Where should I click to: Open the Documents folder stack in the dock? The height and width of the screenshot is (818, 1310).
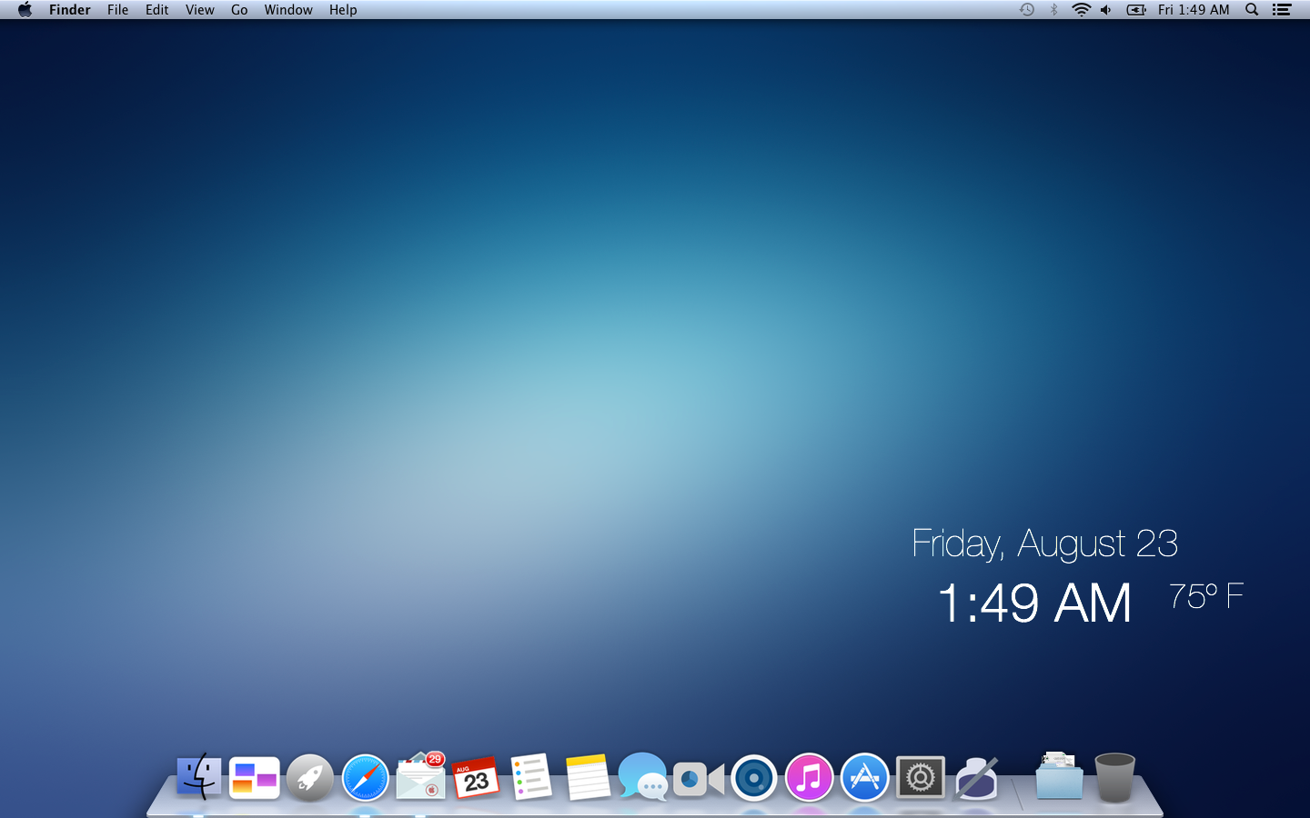[x=1059, y=776]
